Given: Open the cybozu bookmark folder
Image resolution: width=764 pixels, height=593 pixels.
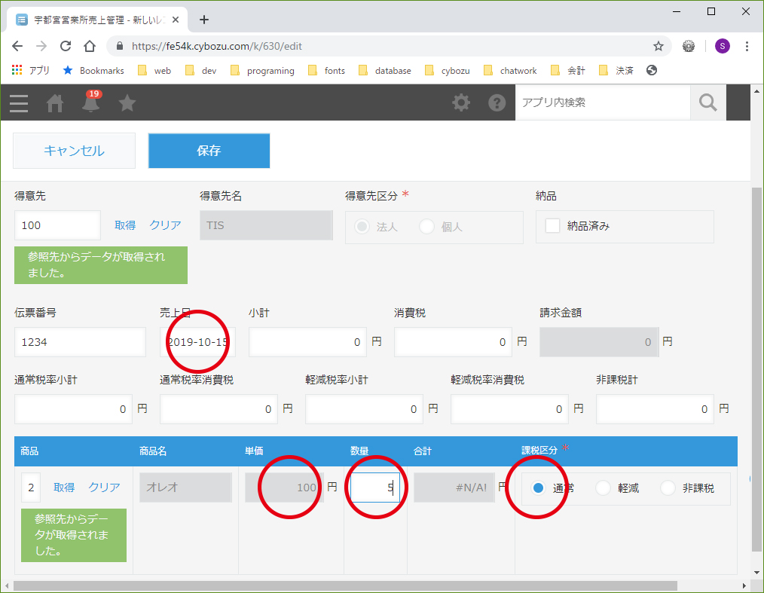Looking at the screenshot, I should point(448,71).
